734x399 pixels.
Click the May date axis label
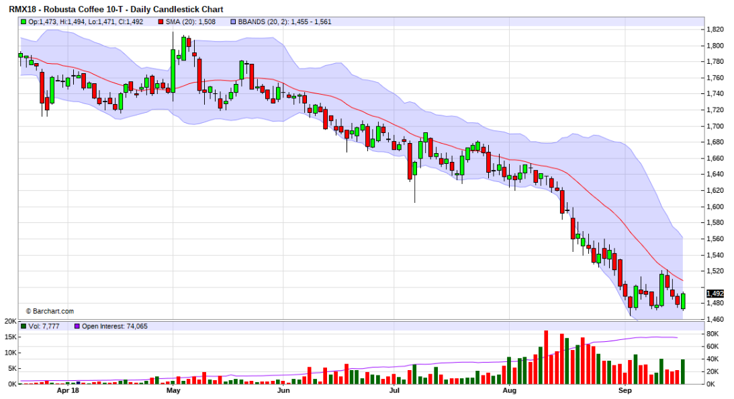(173, 390)
